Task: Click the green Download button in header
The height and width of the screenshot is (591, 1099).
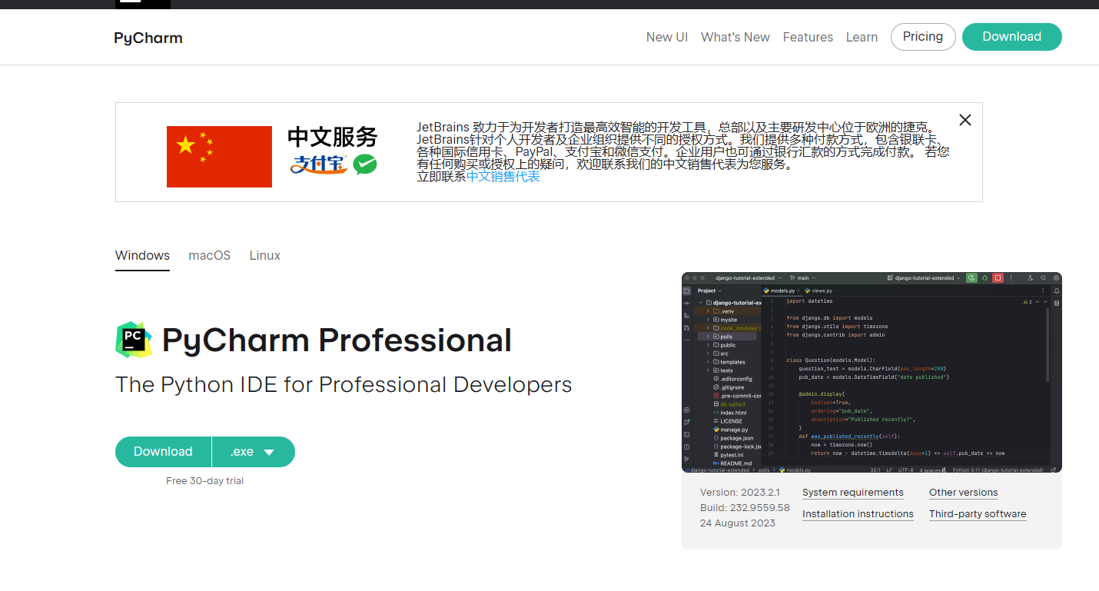Action: click(x=1011, y=37)
